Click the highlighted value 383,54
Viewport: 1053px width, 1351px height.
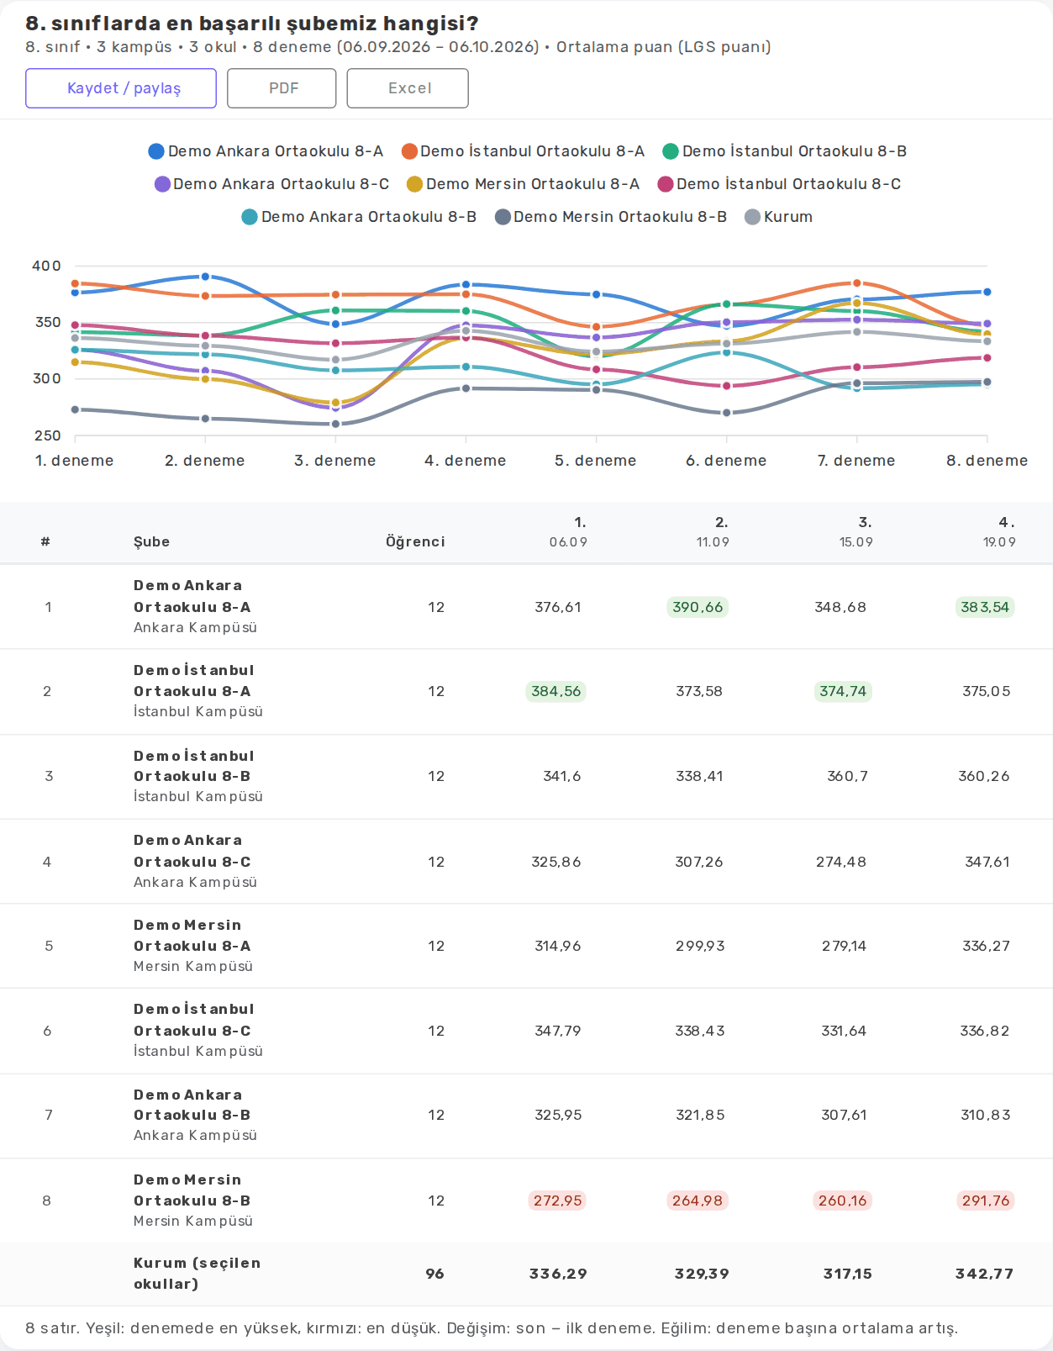click(985, 607)
